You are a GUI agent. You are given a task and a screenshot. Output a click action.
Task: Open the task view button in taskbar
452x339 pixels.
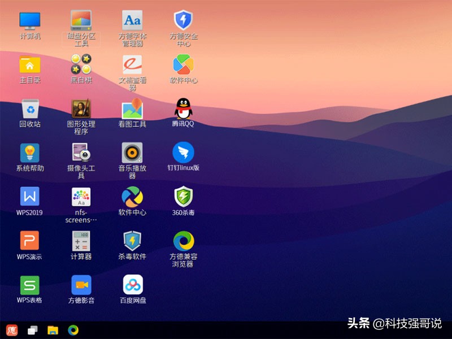coord(33,331)
